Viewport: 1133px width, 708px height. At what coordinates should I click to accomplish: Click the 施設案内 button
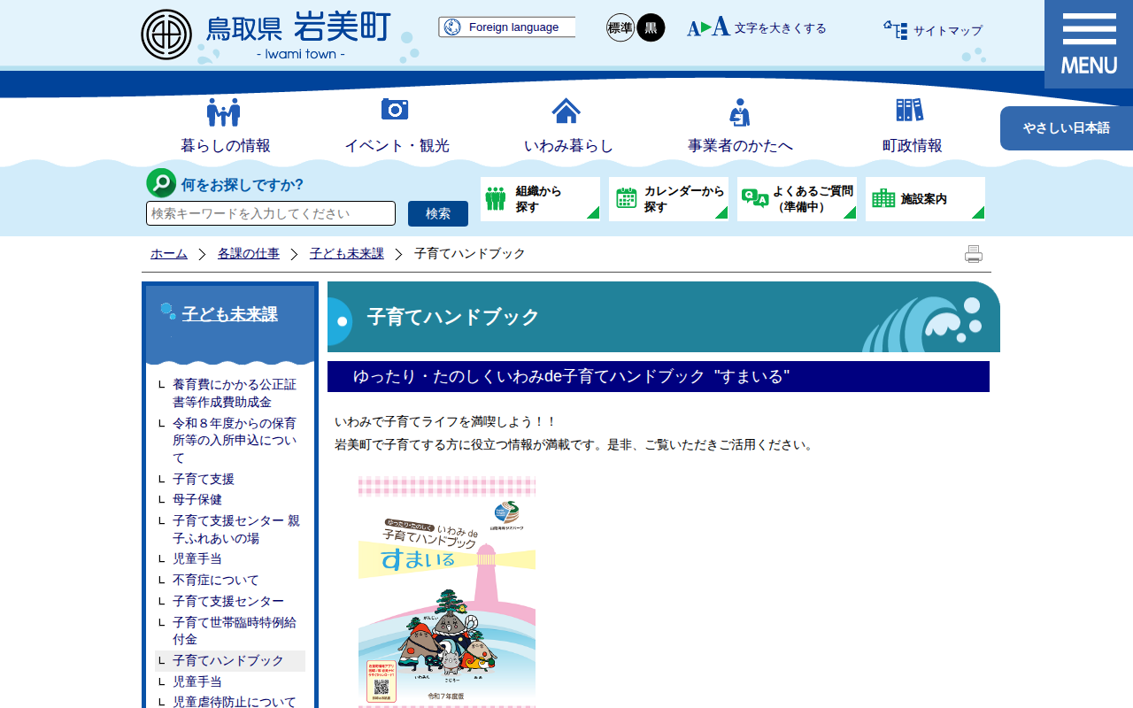click(925, 199)
